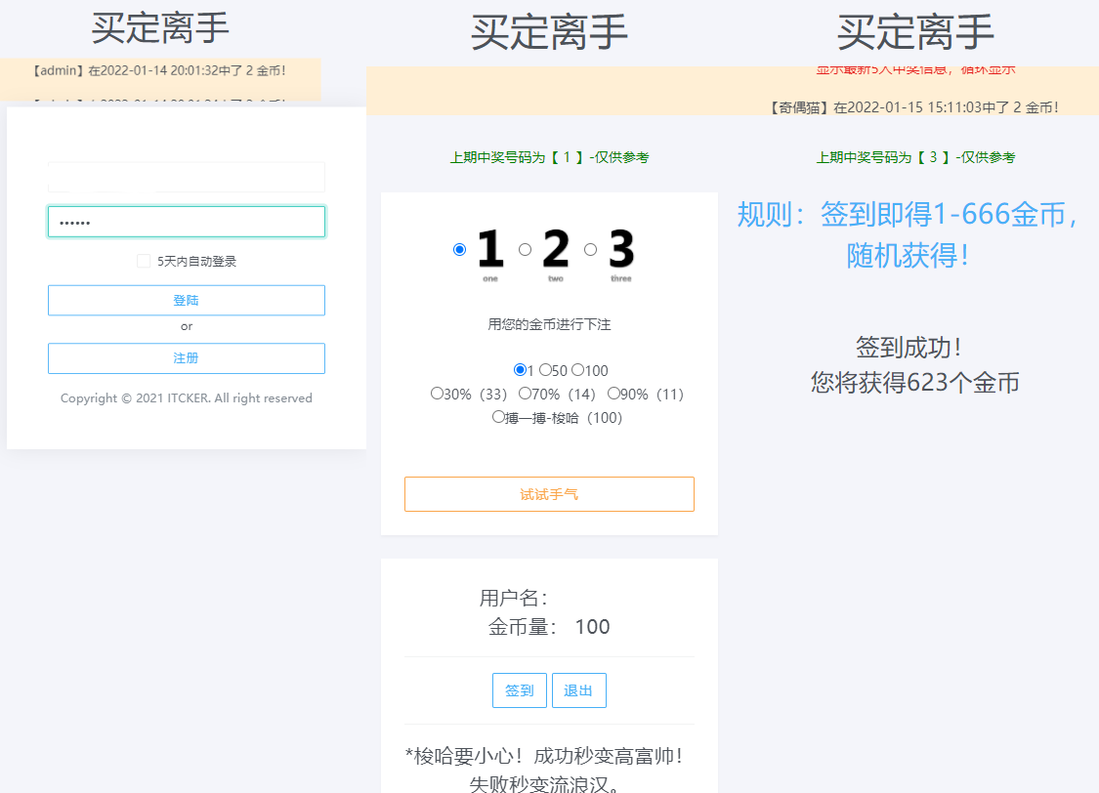Select the 90% (11) bet option
This screenshot has width=1099, height=793.
(x=614, y=393)
